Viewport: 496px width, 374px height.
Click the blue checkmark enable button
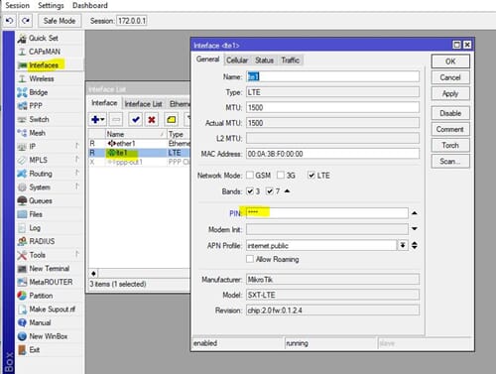135,119
